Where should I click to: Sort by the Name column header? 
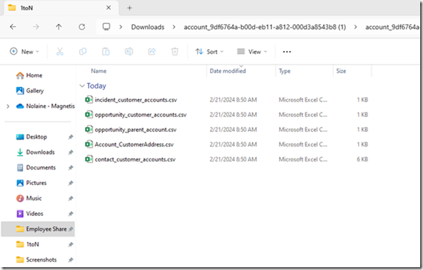click(x=99, y=71)
